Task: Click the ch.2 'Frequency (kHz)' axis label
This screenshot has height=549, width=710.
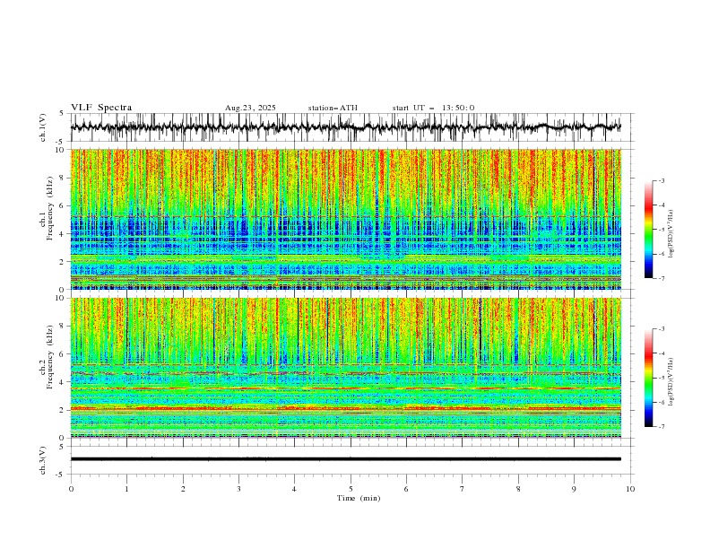Action: pos(49,356)
